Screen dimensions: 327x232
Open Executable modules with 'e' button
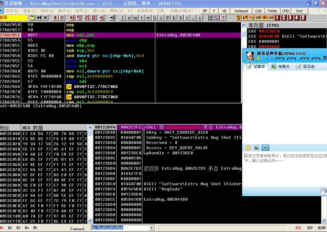point(129,18)
